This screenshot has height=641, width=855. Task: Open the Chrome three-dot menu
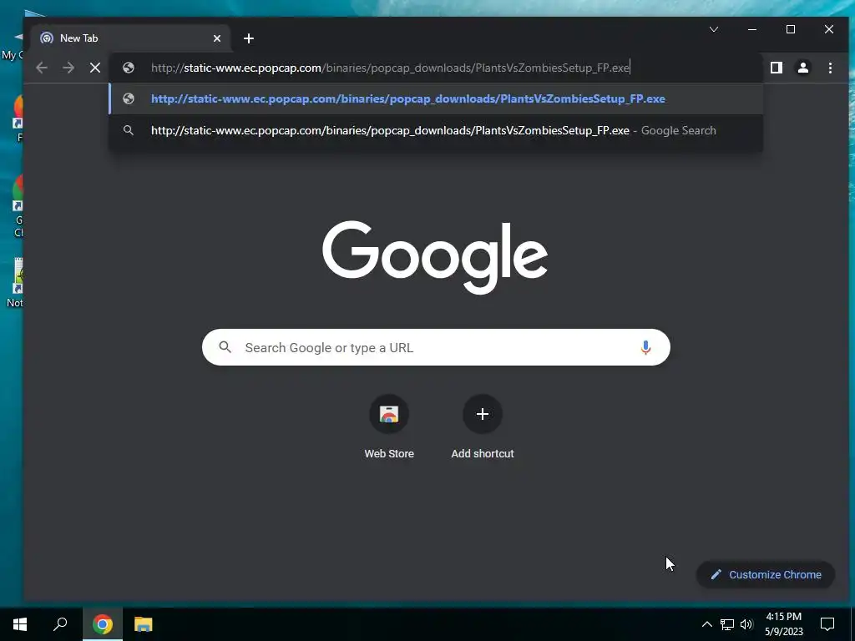(830, 68)
